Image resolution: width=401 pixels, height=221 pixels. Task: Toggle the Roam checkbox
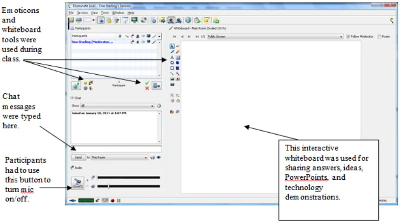[x=379, y=37]
